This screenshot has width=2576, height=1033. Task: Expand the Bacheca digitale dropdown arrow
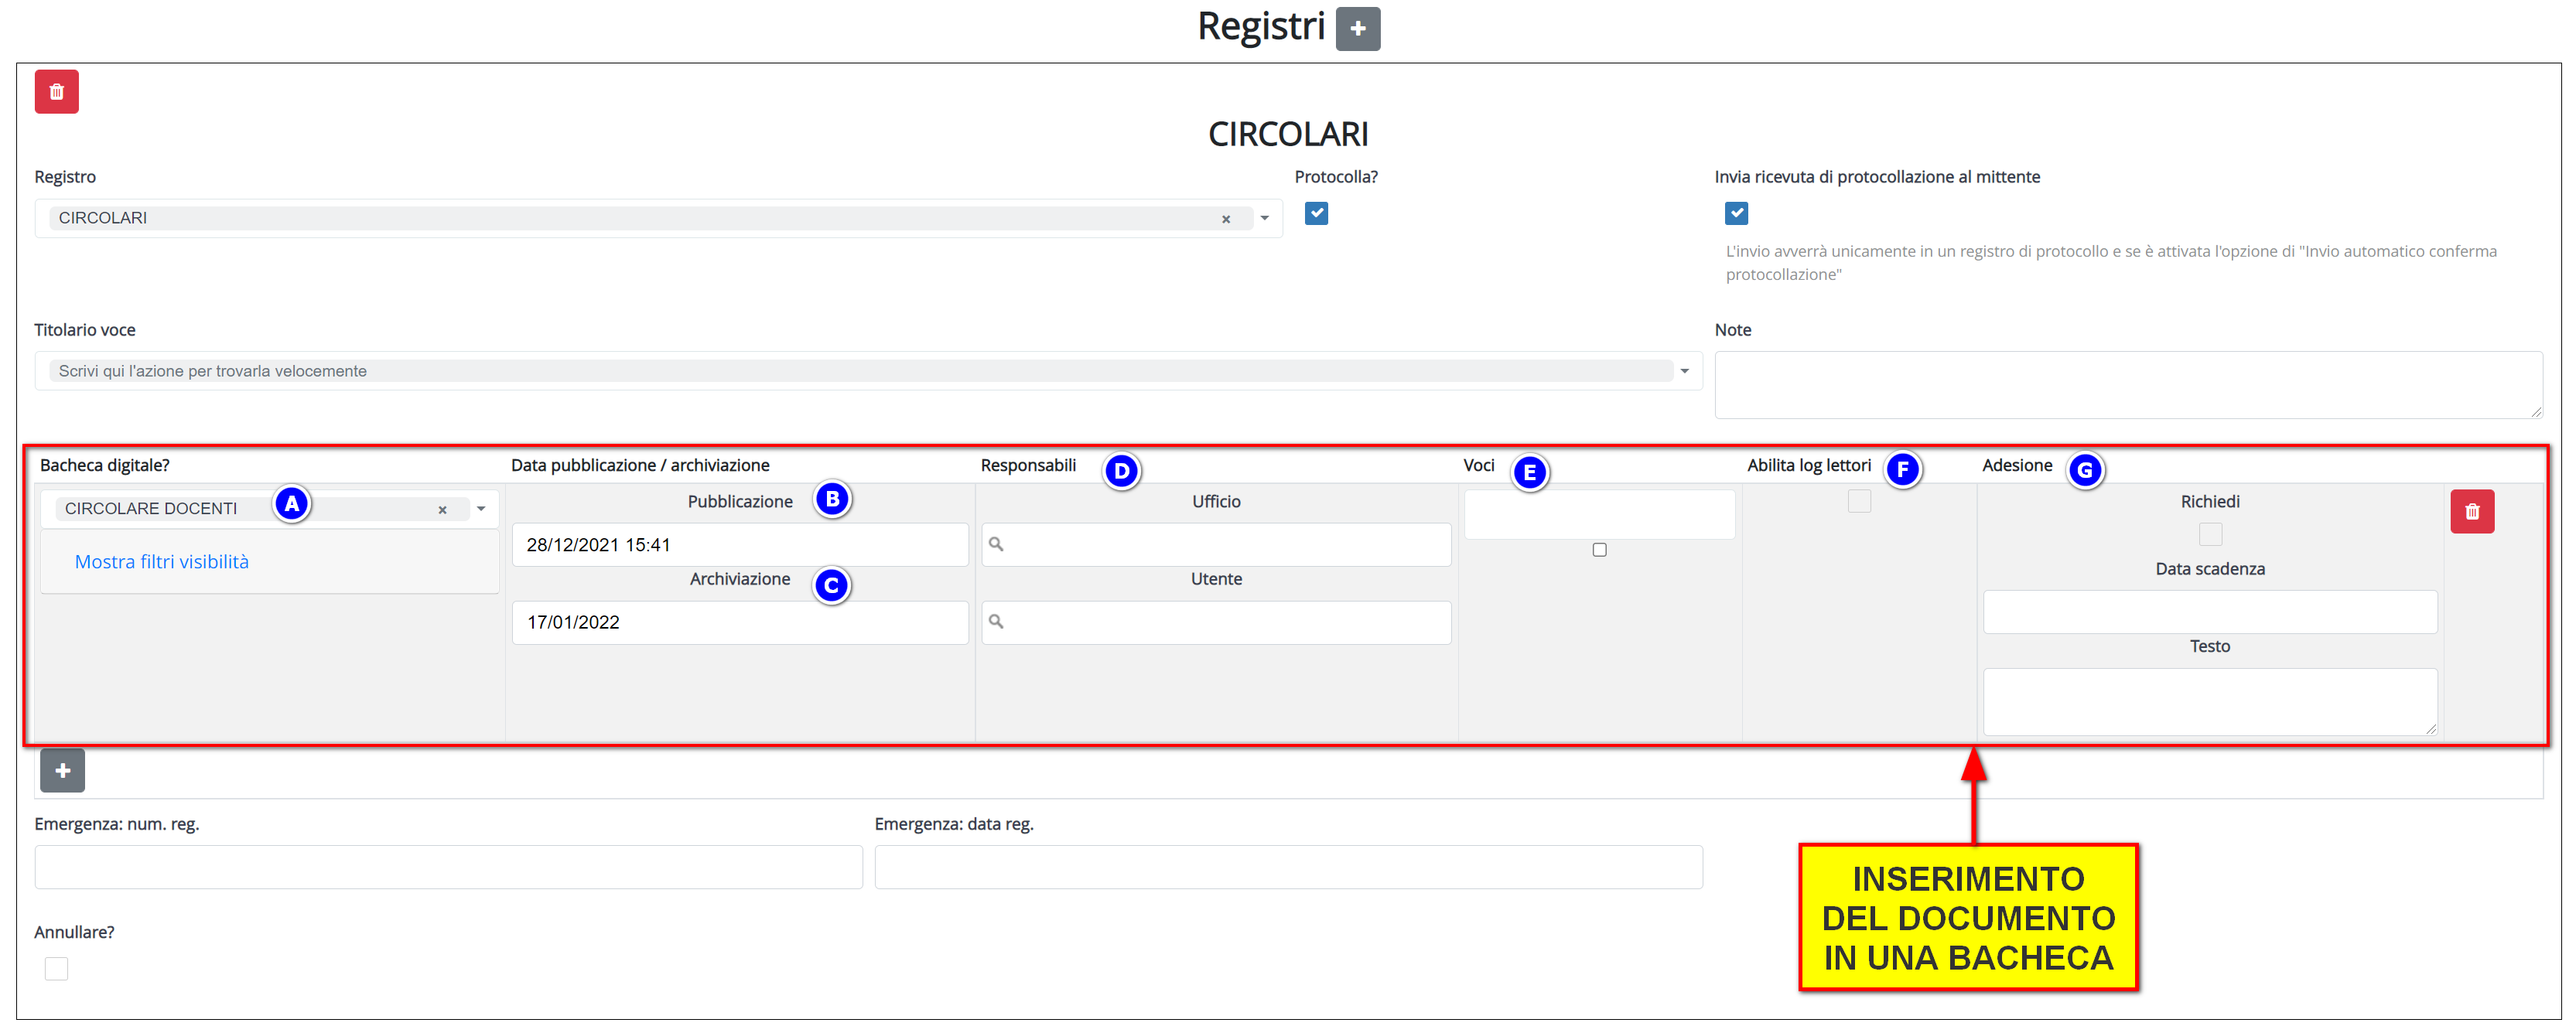point(481,509)
